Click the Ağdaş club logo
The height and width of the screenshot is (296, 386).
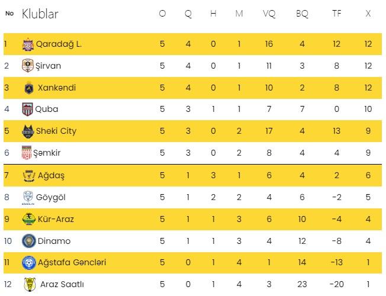coord(28,175)
